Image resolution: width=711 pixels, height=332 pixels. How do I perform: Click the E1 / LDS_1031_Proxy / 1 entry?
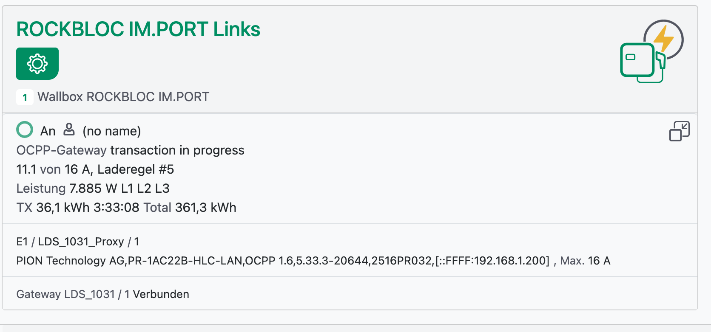coord(78,242)
